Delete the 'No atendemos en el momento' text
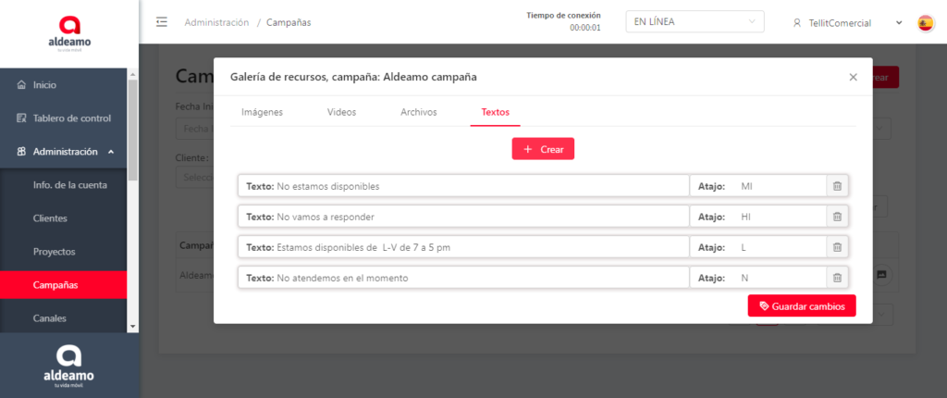 [x=837, y=278]
